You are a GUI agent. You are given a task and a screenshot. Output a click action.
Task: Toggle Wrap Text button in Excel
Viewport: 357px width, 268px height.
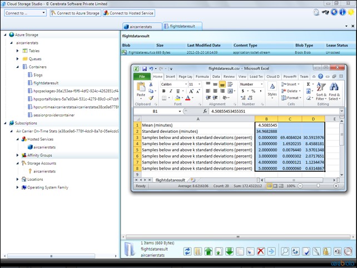pos(230,85)
